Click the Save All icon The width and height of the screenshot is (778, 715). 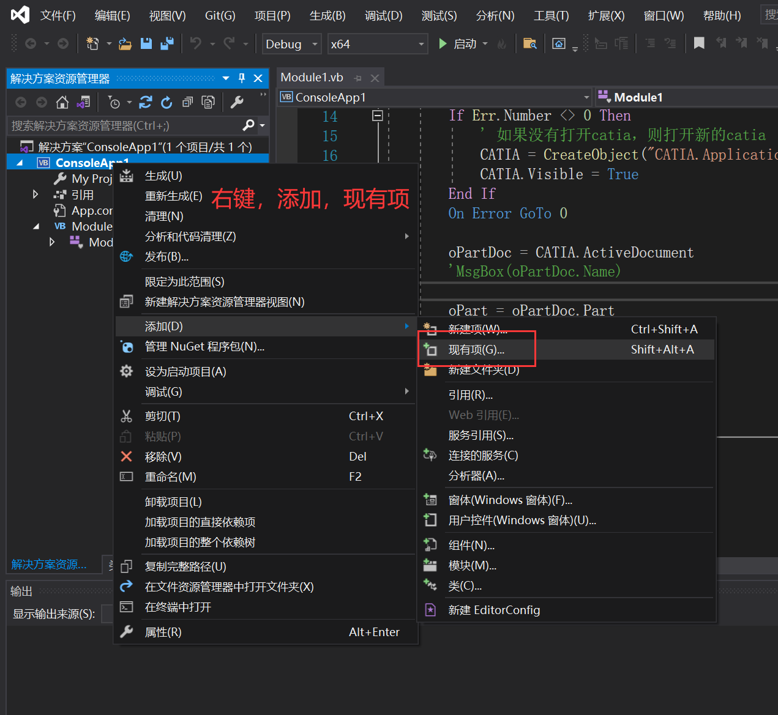166,43
